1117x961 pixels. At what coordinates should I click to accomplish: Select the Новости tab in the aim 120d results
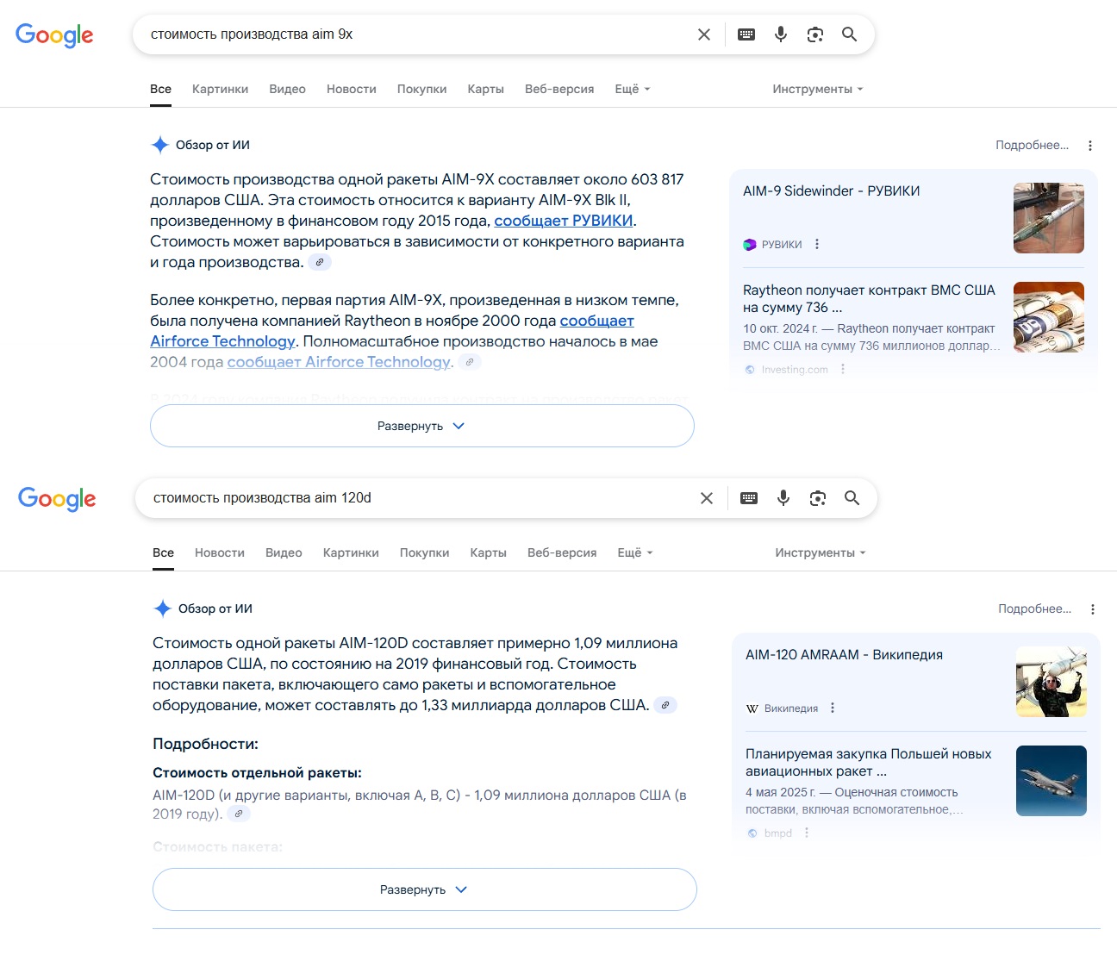220,552
